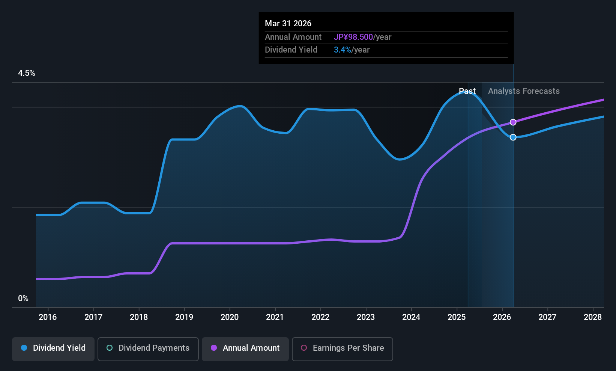Toggle the Dividend Yield legend button
Image resolution: width=616 pixels, height=371 pixels.
tap(53, 349)
